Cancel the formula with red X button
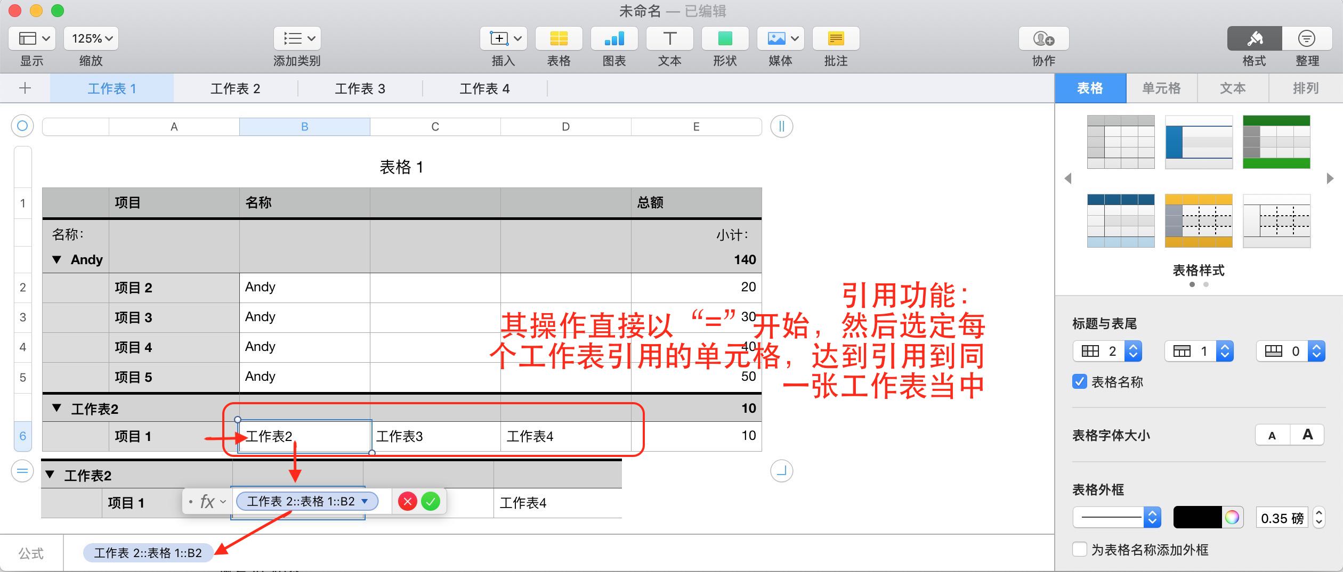Image resolution: width=1343 pixels, height=572 pixels. click(408, 502)
